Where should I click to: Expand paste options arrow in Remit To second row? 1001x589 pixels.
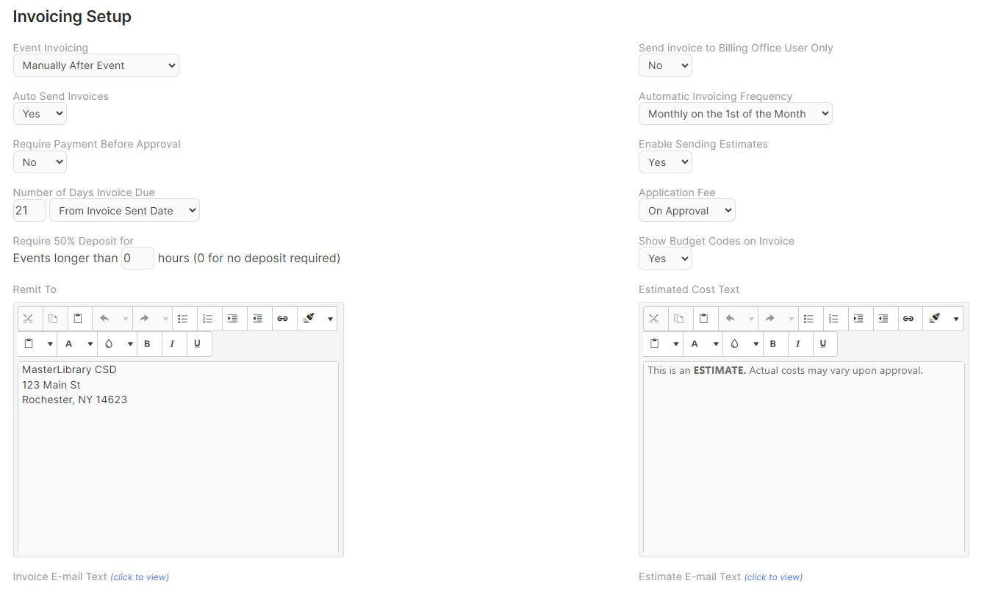(50, 344)
